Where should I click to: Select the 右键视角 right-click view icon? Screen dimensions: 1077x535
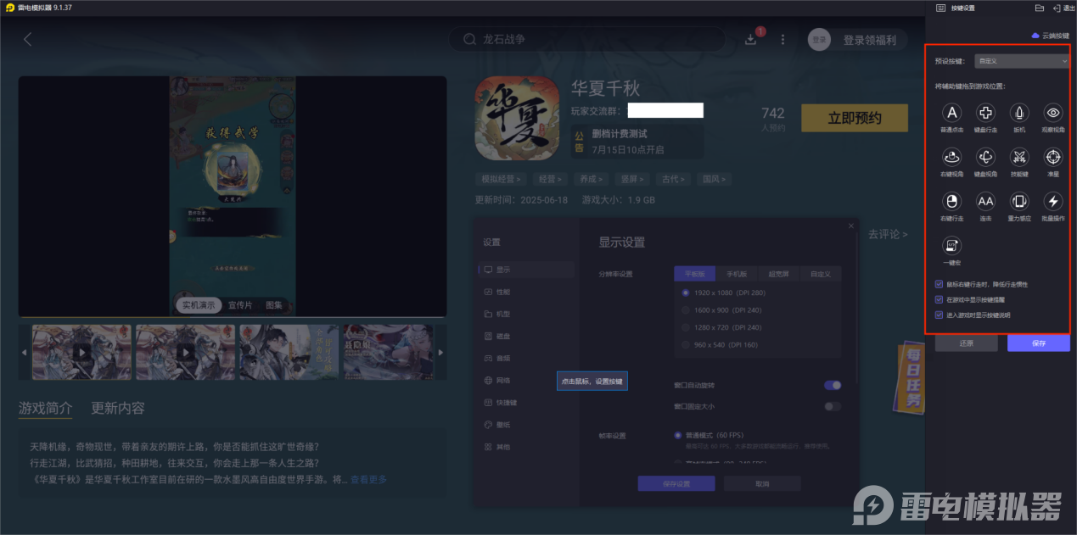[952, 157]
